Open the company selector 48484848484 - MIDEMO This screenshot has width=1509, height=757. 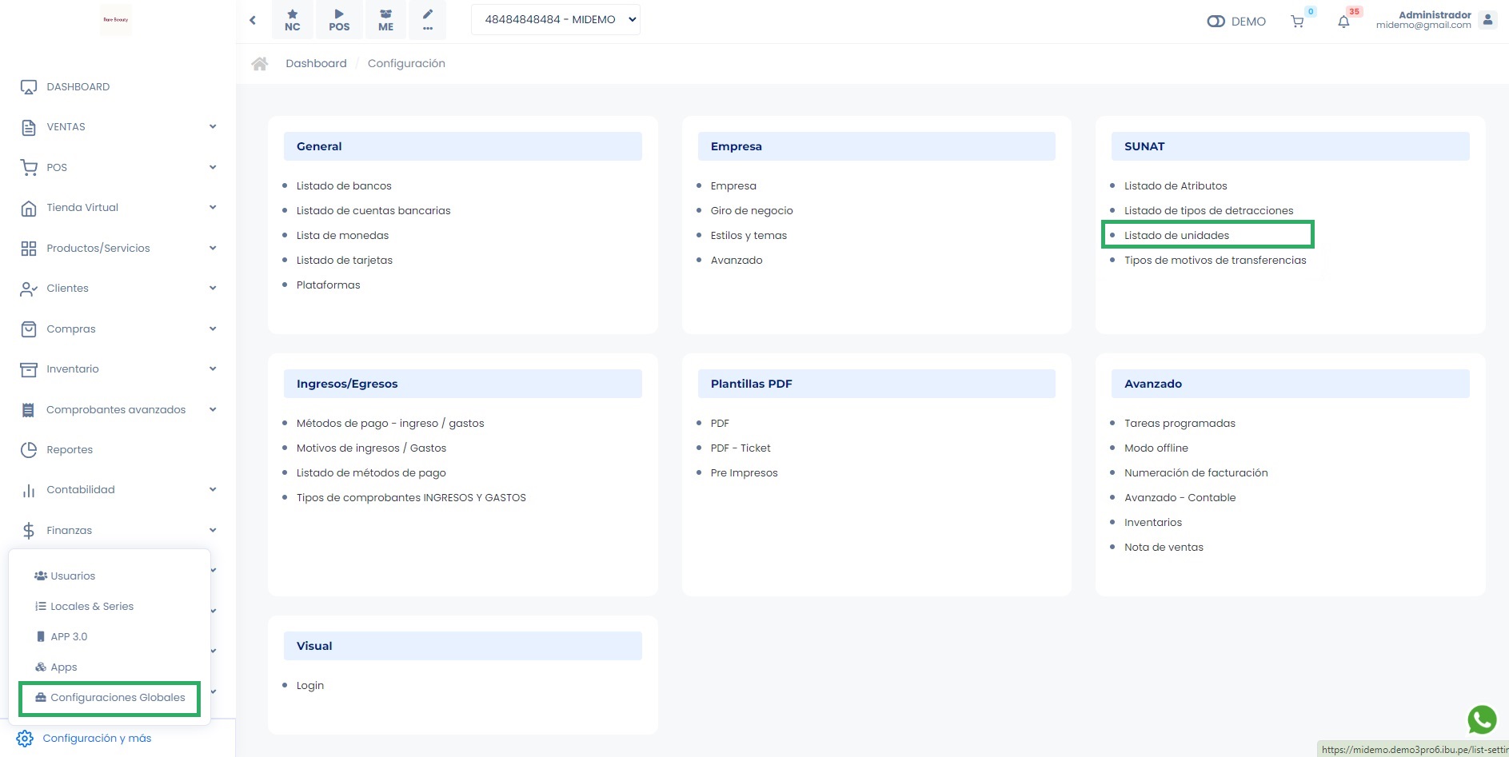[x=556, y=20]
